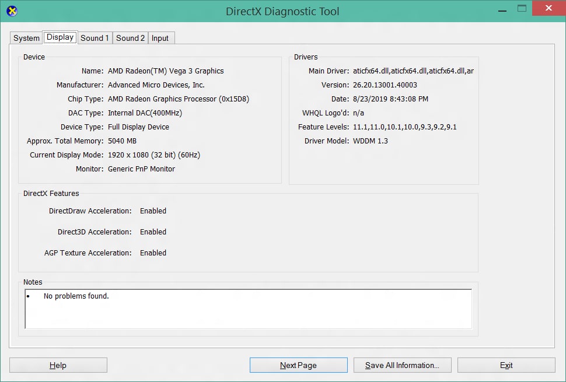Close the DirectX Diagnostic Tool window
The height and width of the screenshot is (382, 566).
click(x=548, y=8)
